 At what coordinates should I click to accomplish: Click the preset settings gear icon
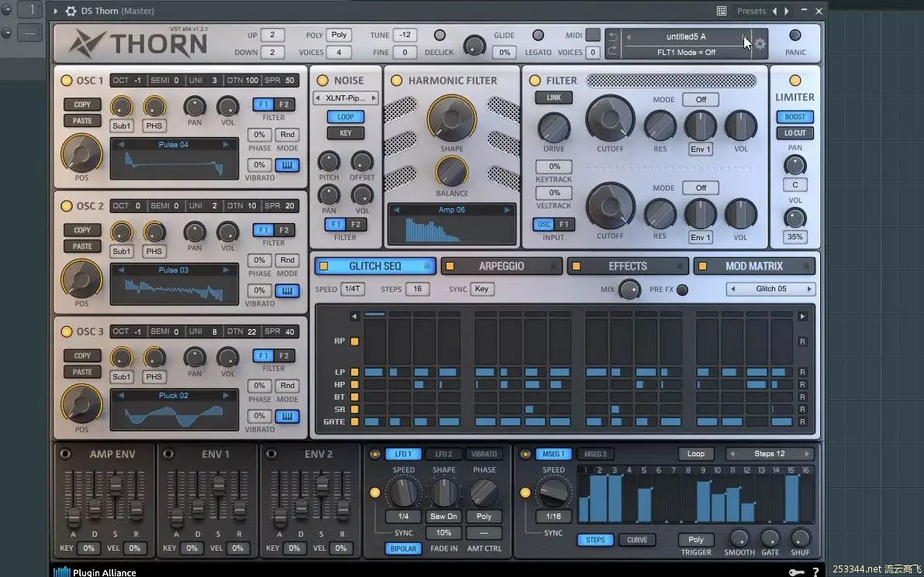[x=760, y=43]
